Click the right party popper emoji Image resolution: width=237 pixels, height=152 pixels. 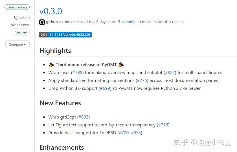pyautogui.click(x=121, y=65)
